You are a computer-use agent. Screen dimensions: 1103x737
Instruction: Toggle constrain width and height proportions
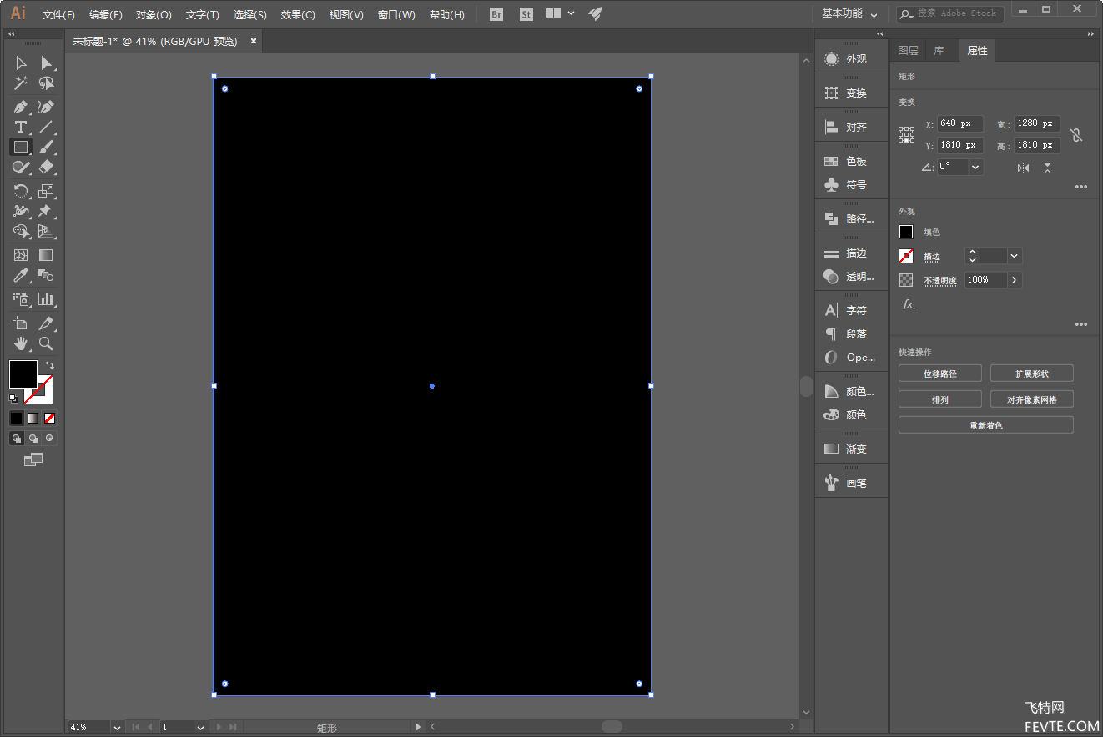(1076, 134)
